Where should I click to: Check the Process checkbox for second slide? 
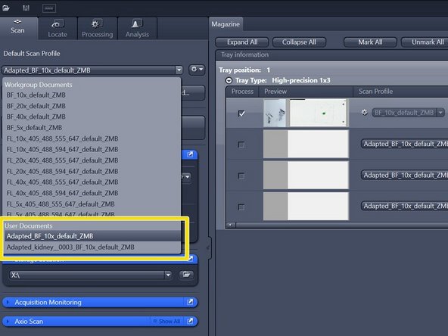pos(241,145)
